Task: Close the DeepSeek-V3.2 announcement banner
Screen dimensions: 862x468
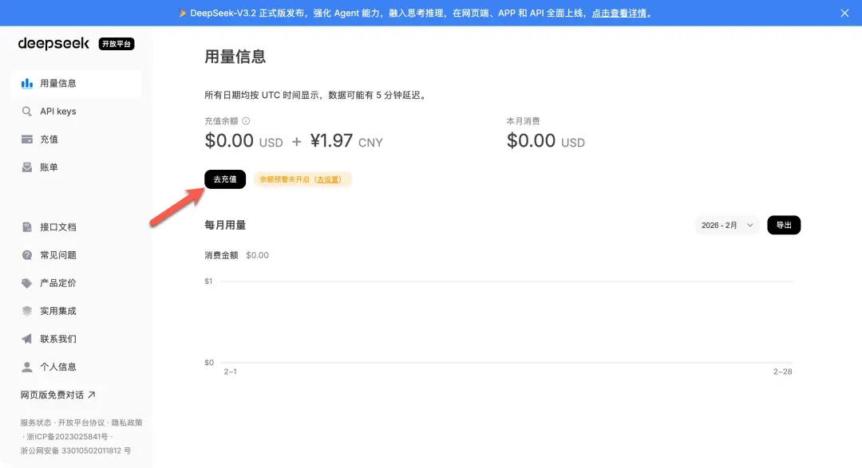Action: coord(845,13)
